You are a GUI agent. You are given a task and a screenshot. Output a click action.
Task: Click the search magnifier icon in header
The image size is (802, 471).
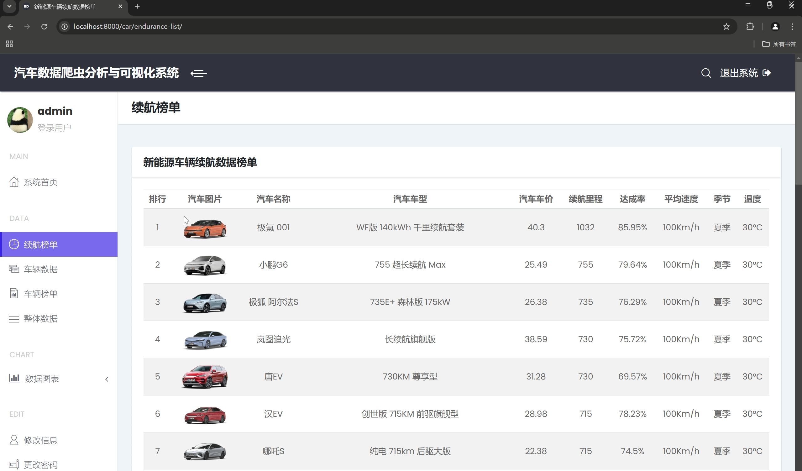coord(706,73)
